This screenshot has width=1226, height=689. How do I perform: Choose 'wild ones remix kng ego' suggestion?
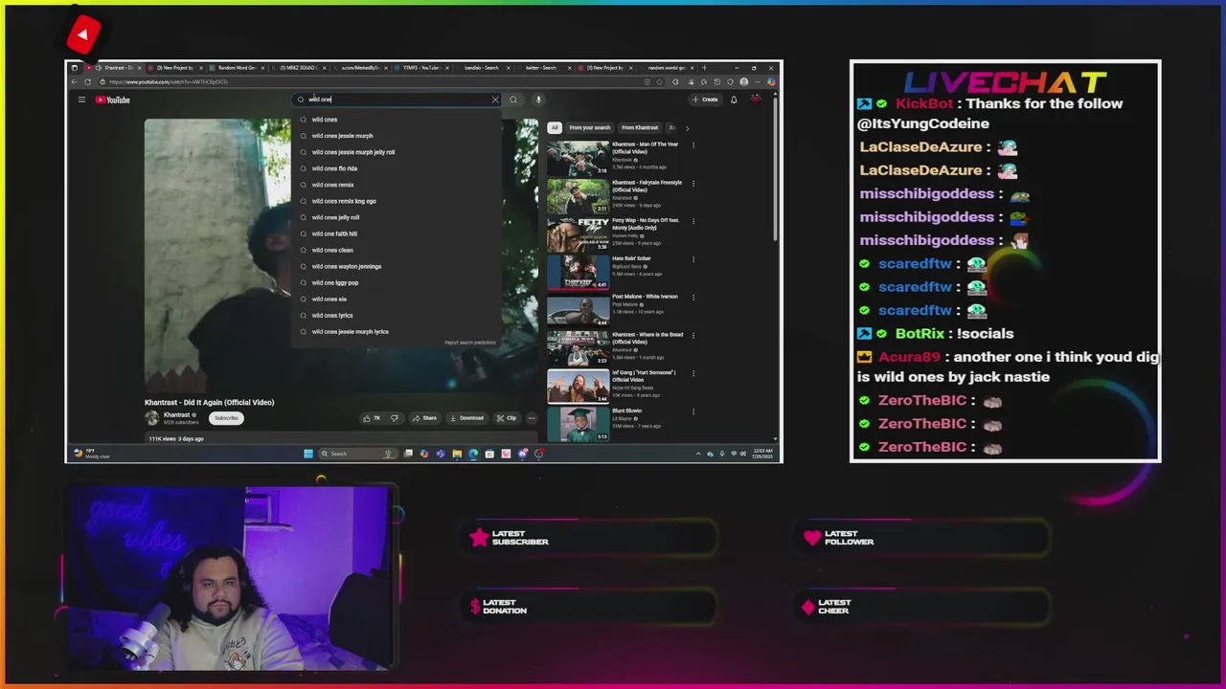click(x=396, y=201)
